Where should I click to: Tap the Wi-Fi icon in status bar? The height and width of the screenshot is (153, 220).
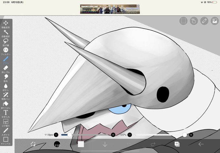[202, 2]
